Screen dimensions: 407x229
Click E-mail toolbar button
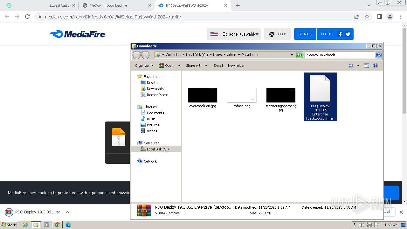point(218,66)
